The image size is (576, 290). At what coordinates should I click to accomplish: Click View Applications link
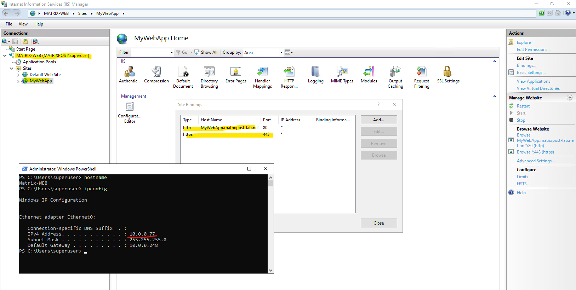533,81
